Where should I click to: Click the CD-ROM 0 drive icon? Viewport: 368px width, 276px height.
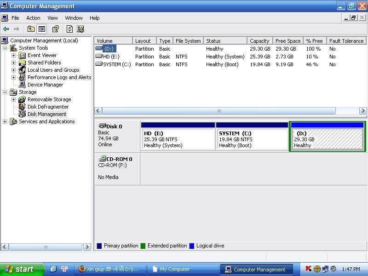[x=102, y=158]
